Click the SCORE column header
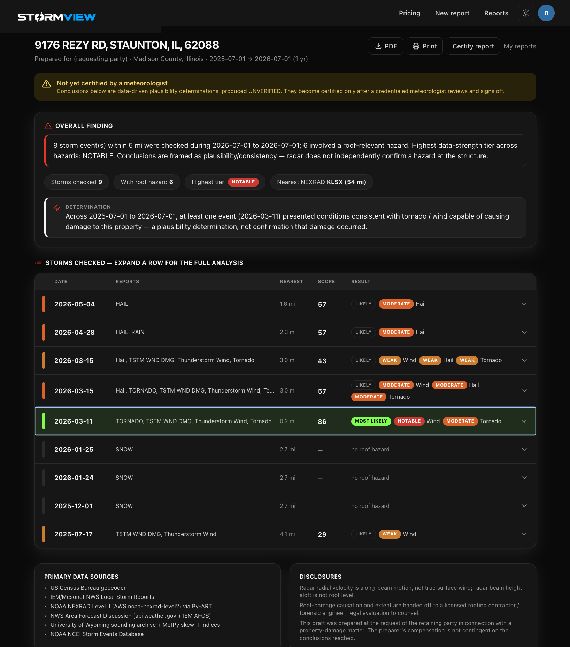570x647 pixels. 326,281
